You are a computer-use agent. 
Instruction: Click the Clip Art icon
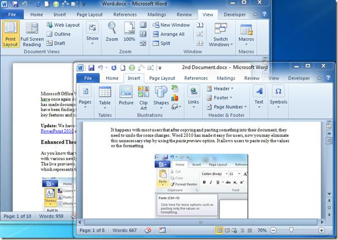pyautogui.click(x=143, y=95)
